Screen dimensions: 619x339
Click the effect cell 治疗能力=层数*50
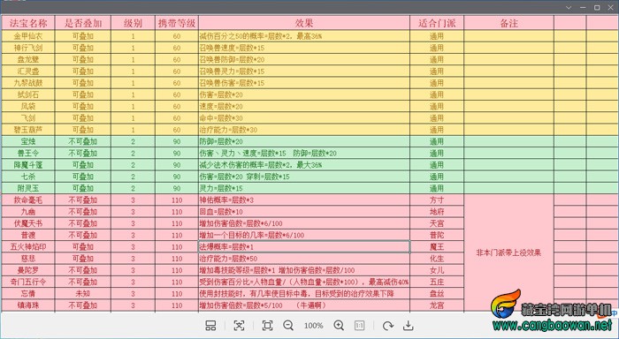[304, 259]
